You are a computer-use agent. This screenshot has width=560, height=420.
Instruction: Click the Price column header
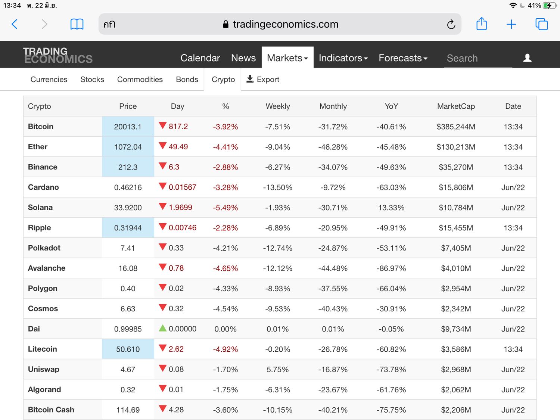coord(128,106)
